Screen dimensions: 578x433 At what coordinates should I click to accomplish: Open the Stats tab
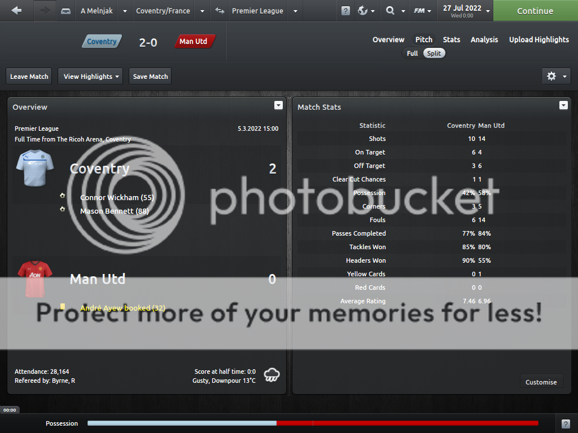451,39
